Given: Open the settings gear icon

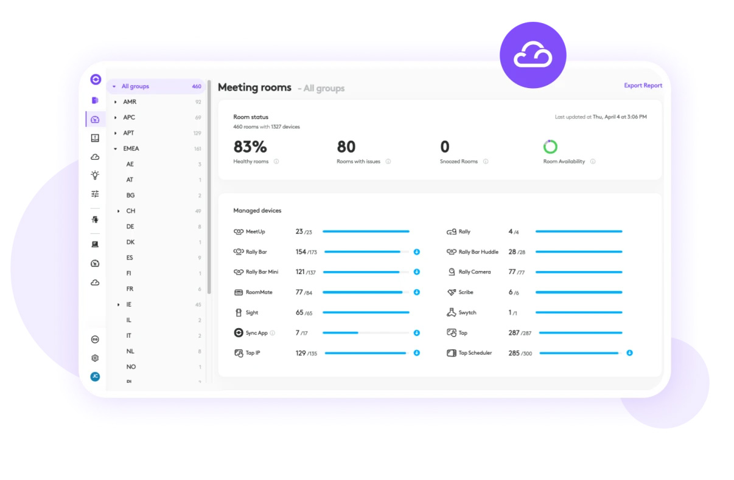Looking at the screenshot, I should [95, 358].
